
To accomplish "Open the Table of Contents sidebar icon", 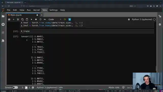I will pos(3,32).
